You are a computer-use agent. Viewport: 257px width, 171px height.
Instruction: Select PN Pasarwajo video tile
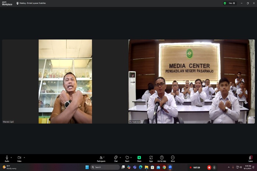[x=192, y=81]
